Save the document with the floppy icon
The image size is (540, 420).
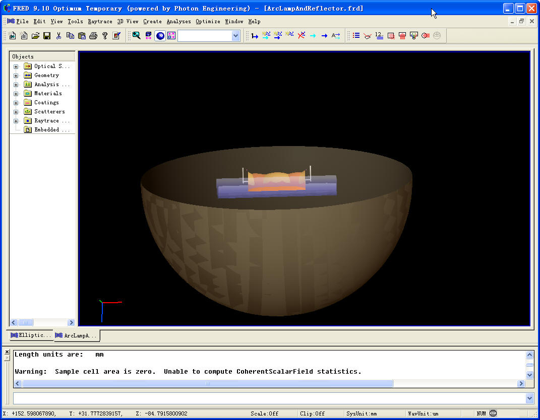[47, 35]
